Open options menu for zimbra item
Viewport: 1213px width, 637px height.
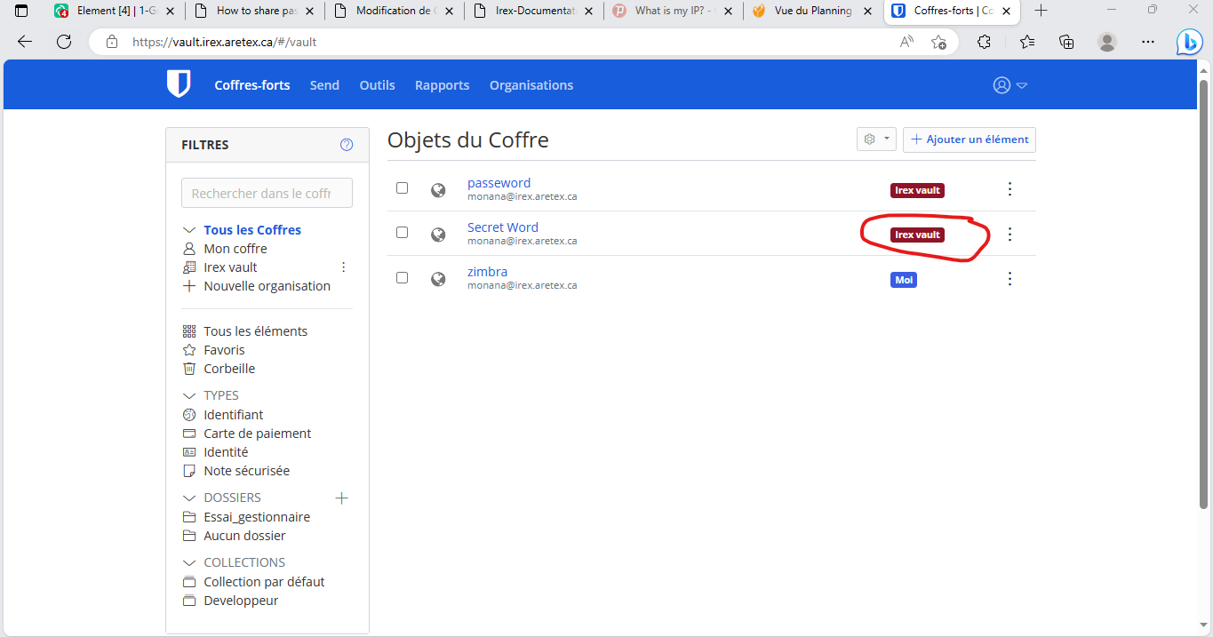[x=1010, y=279]
